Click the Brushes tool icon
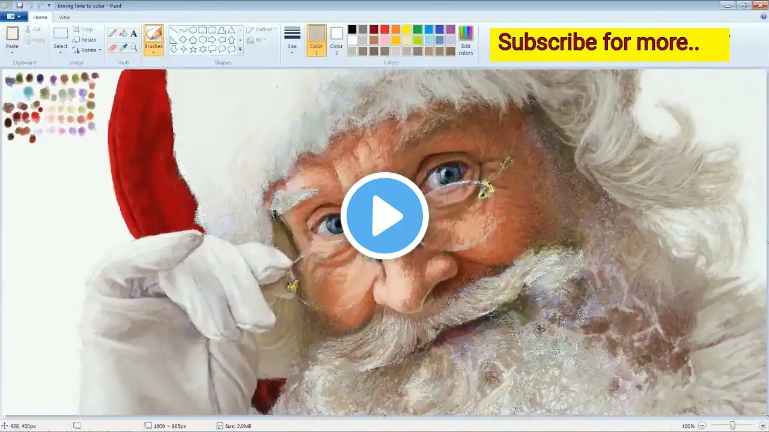The width and height of the screenshot is (769, 432). tap(153, 34)
